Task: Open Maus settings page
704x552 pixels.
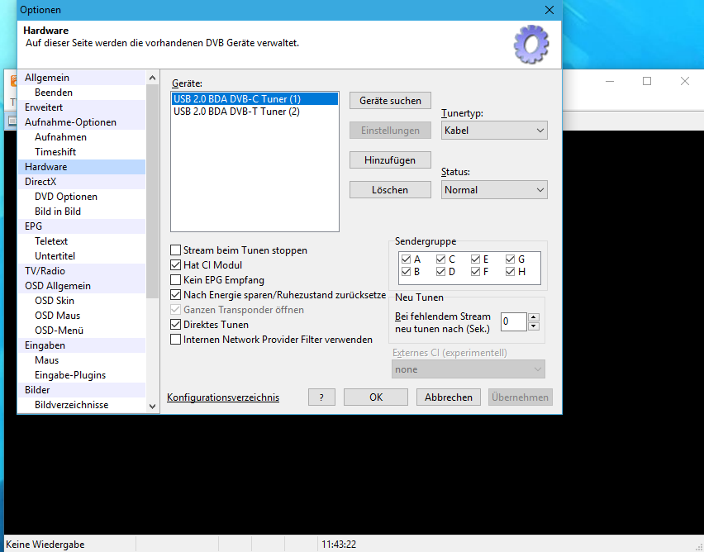Action: click(82, 359)
